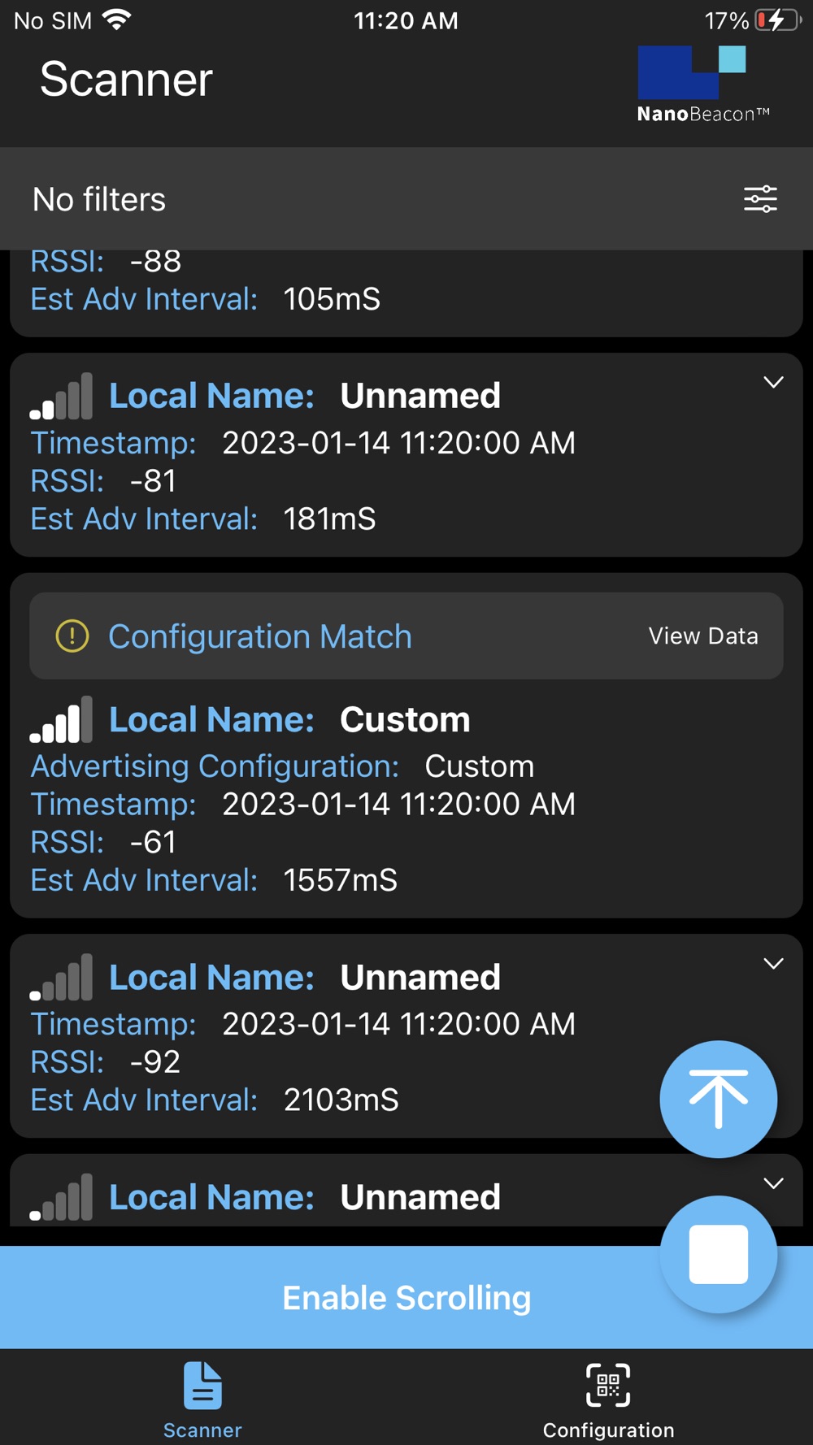The height and width of the screenshot is (1445, 813).
Task: Tap the battery charging indicator in status bar
Action: [777, 20]
